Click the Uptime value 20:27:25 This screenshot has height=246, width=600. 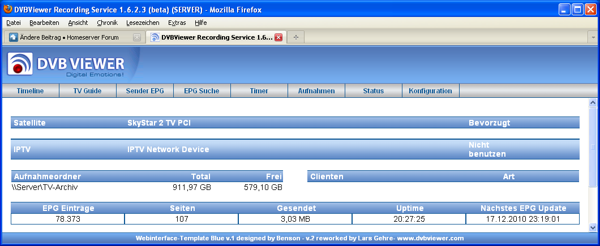click(x=409, y=219)
